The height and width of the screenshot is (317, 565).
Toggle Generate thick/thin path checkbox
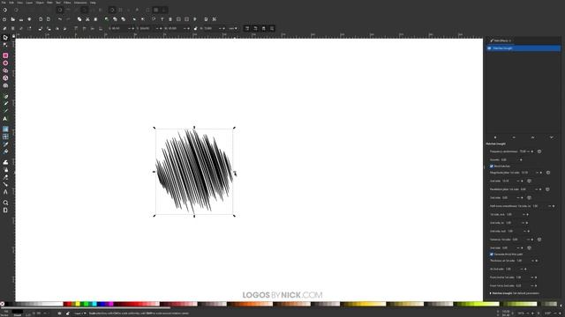pos(492,254)
